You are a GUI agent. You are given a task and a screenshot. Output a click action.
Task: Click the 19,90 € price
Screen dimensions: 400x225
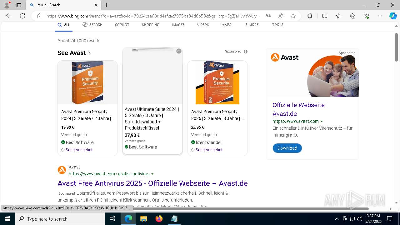pyautogui.click(x=68, y=127)
